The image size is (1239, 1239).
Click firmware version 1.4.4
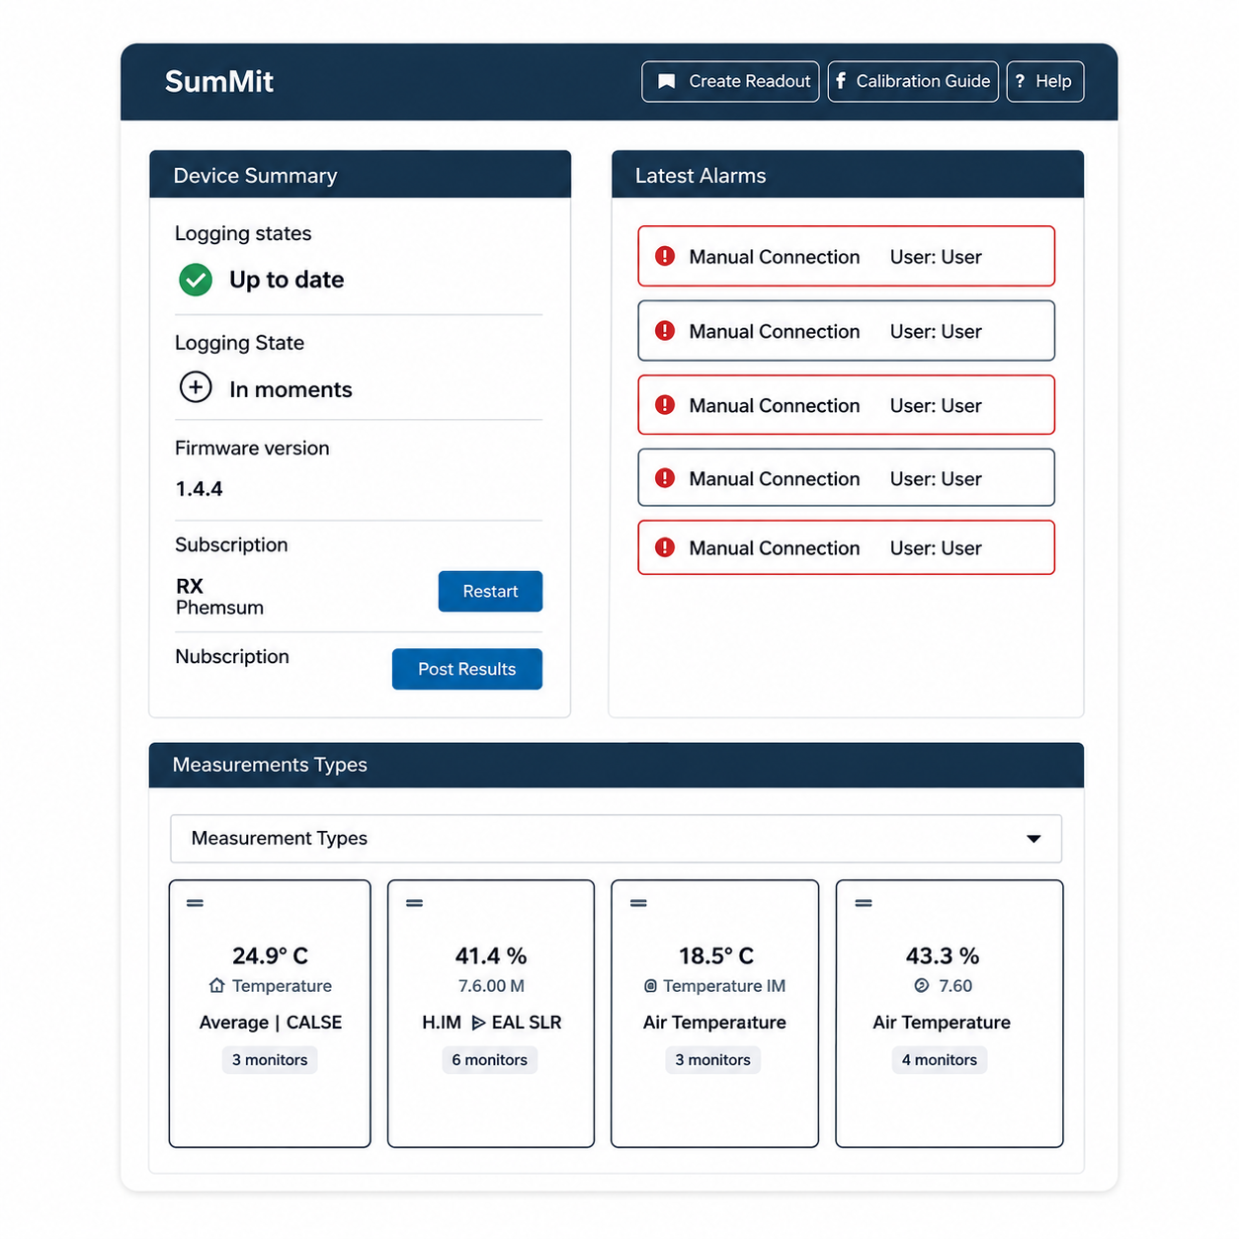pyautogui.click(x=200, y=489)
